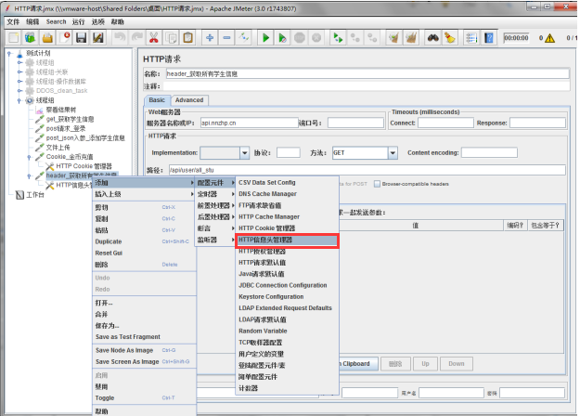This screenshot has width=580, height=416.
Task: Open the GET method dropdown
Action: tap(393, 153)
